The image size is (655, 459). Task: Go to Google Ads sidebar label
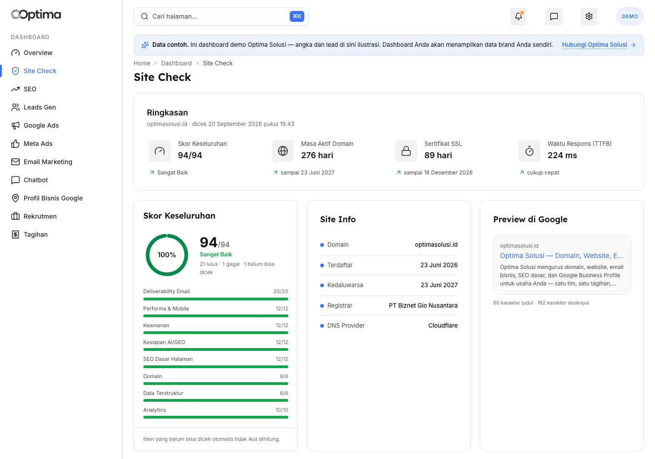(41, 125)
